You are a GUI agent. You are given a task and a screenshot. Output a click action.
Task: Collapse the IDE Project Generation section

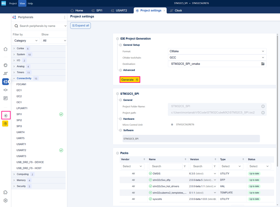click(117, 39)
